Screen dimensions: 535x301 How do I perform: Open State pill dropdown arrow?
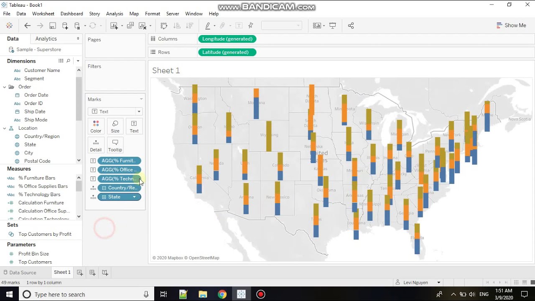click(x=134, y=197)
